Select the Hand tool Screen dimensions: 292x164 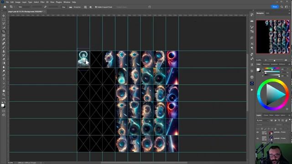coord(4,91)
